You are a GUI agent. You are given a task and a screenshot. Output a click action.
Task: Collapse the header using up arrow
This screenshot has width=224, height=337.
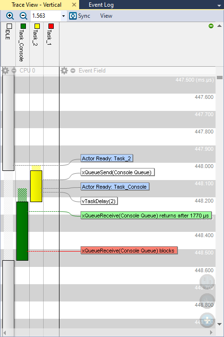(219, 26)
